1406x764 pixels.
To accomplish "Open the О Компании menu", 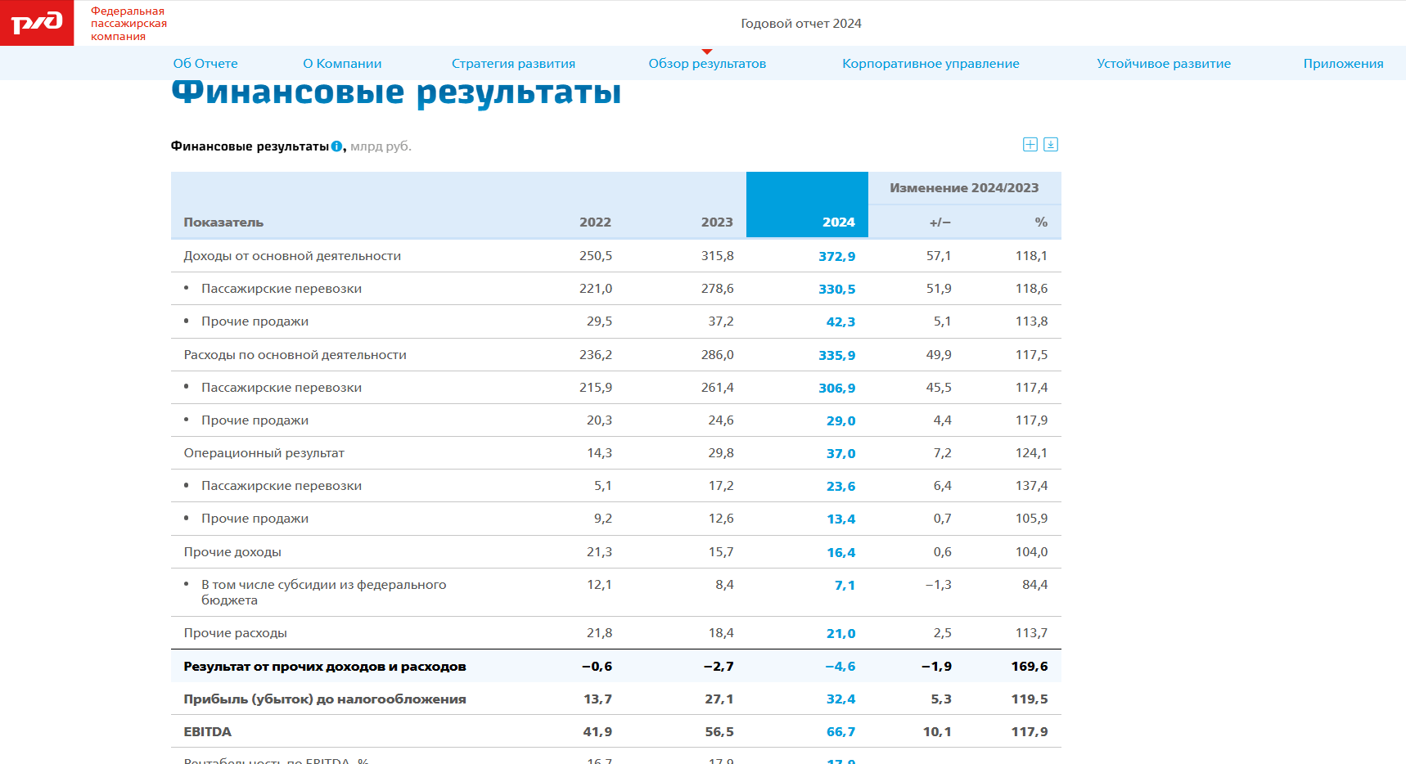I will pyautogui.click(x=342, y=64).
